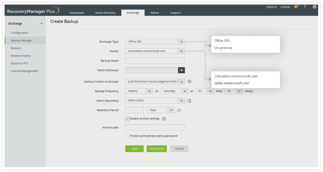Screen dimensions: 323x172
Task: Click info icon beside Mailbox Folders to Exclude
Action: pyautogui.click(x=189, y=81)
